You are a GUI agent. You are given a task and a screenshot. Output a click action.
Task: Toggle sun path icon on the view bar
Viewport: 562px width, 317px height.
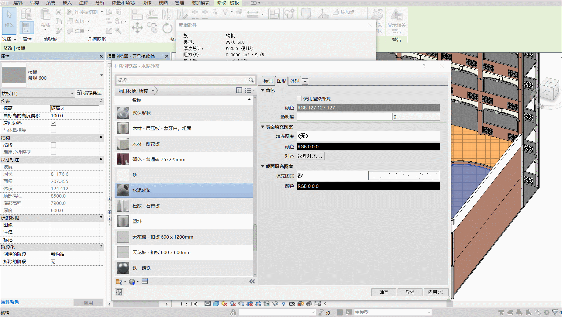tap(224, 304)
